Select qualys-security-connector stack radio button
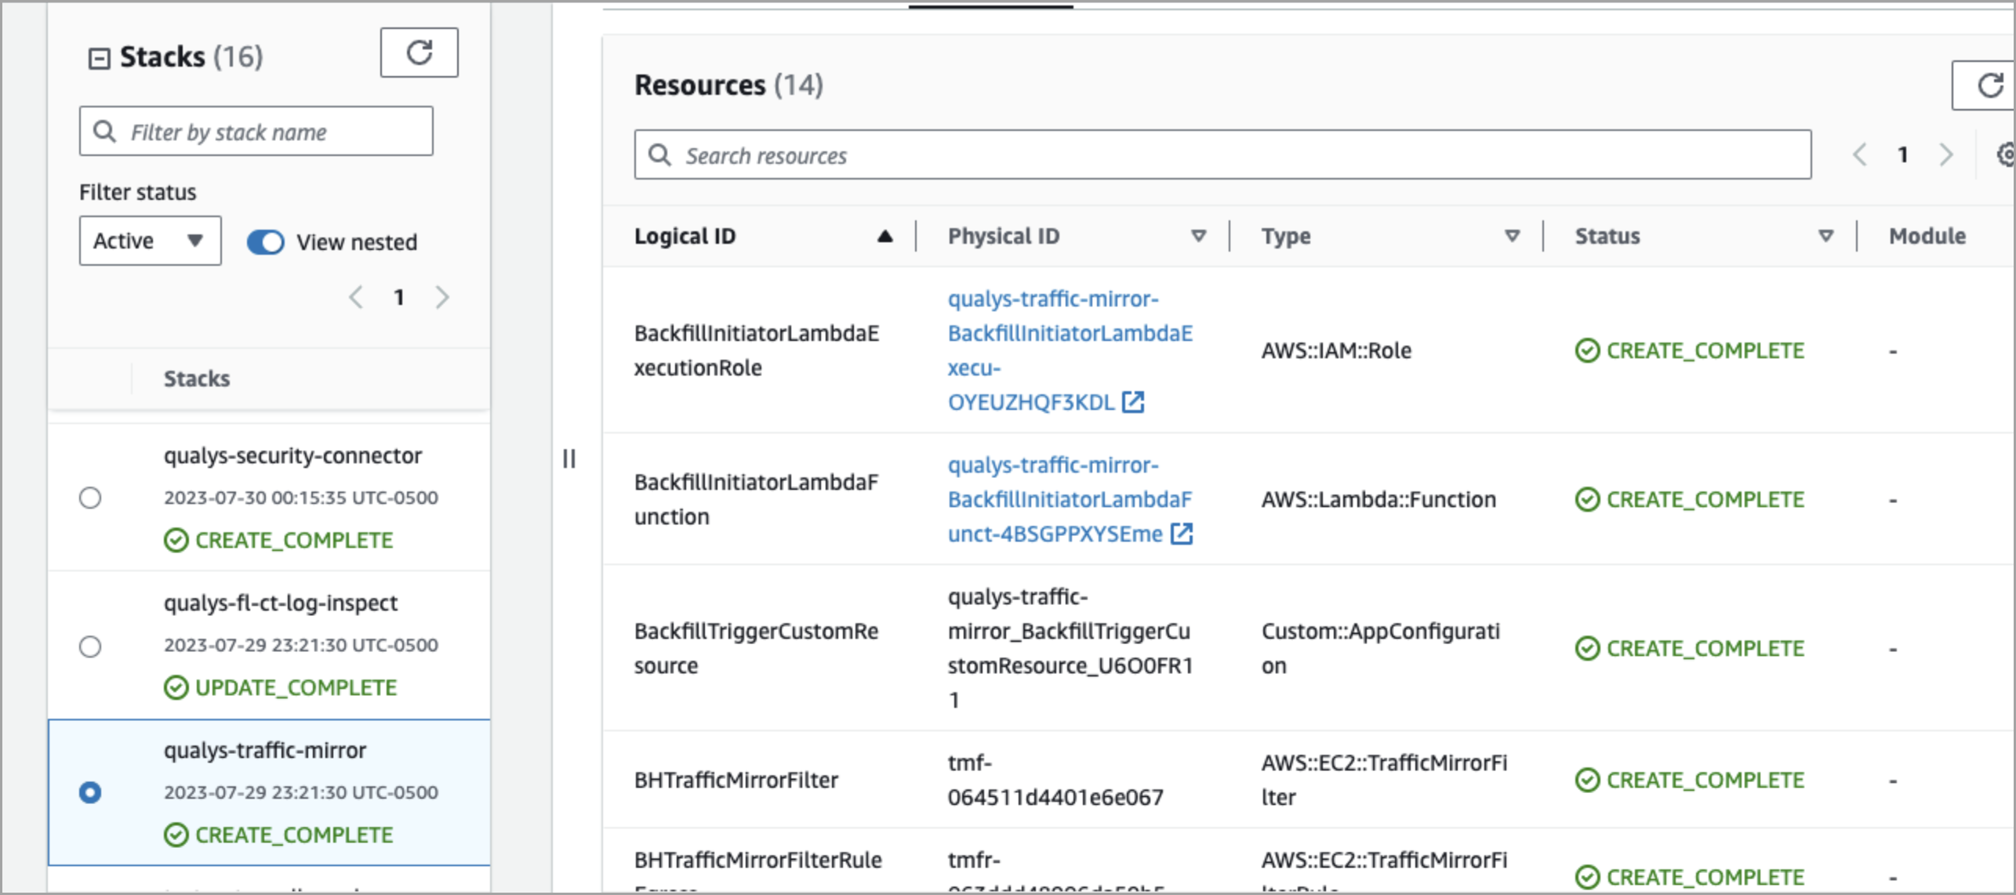2016x895 pixels. [x=90, y=498]
